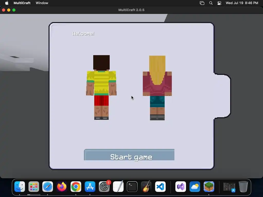263x197 pixels.
Task: Open Spotlight search in menu bar
Action: point(211,3)
